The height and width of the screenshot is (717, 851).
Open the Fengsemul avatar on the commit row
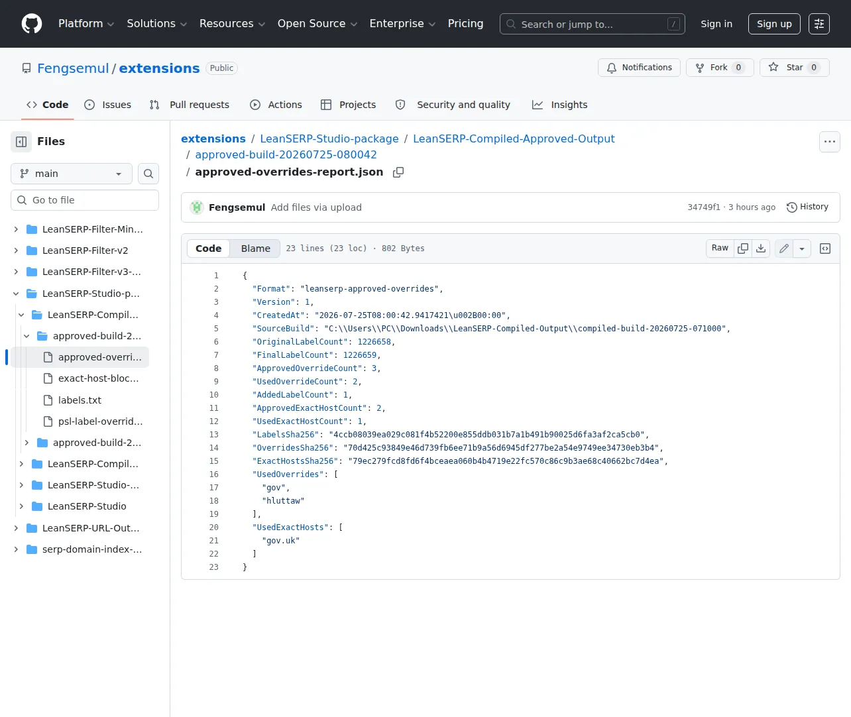click(x=197, y=207)
